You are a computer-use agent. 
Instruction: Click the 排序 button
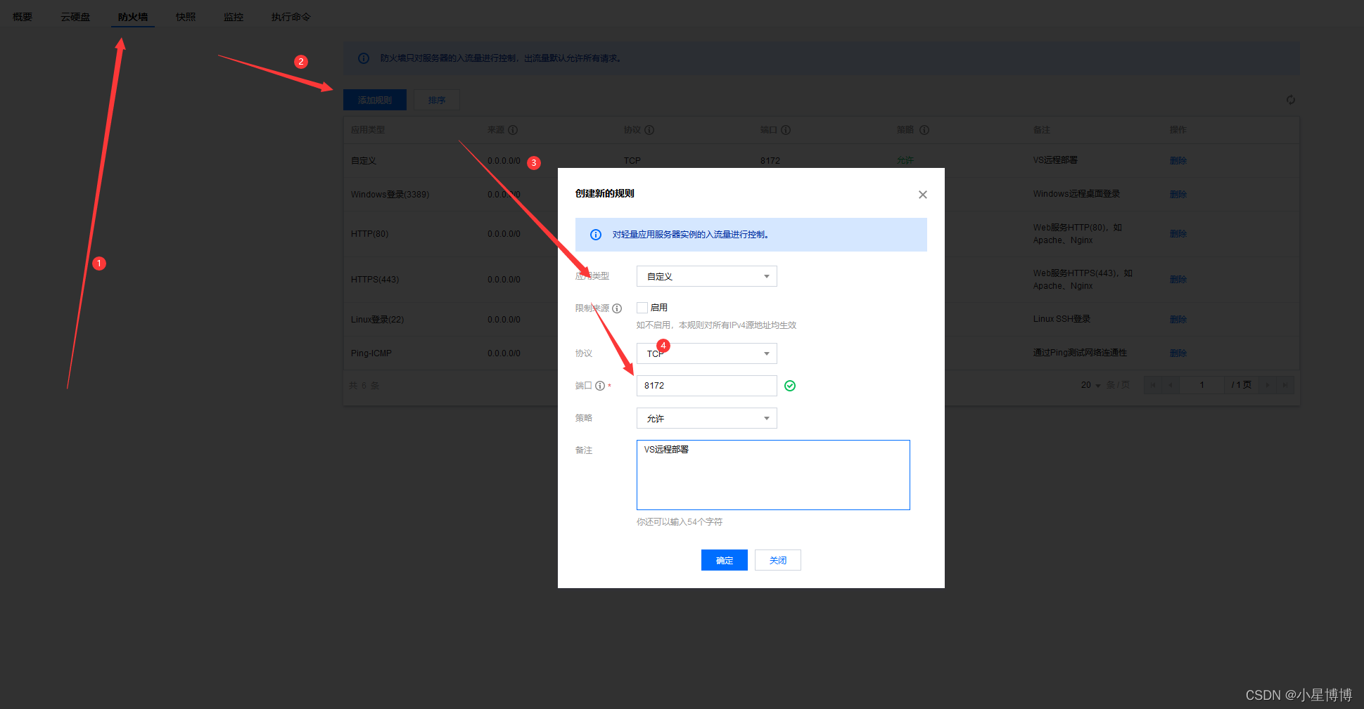[x=437, y=100]
